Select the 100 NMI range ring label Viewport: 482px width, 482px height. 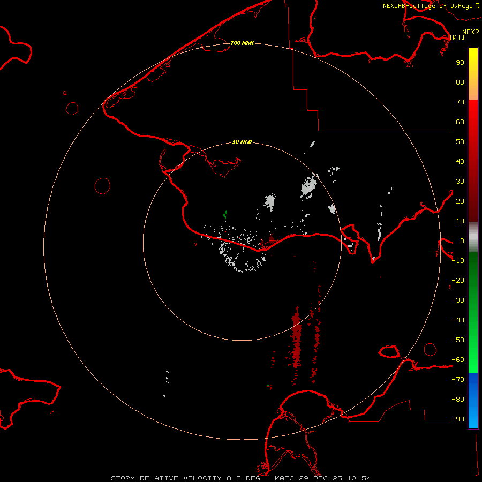coord(242,43)
